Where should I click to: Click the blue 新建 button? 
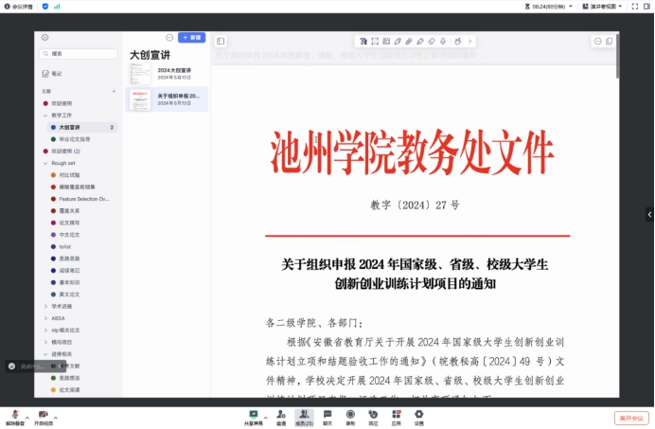191,37
